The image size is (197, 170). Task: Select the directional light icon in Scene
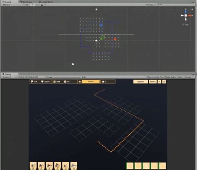tap(96, 10)
